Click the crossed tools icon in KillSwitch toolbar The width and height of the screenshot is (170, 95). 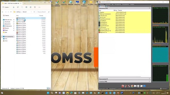tap(129, 86)
